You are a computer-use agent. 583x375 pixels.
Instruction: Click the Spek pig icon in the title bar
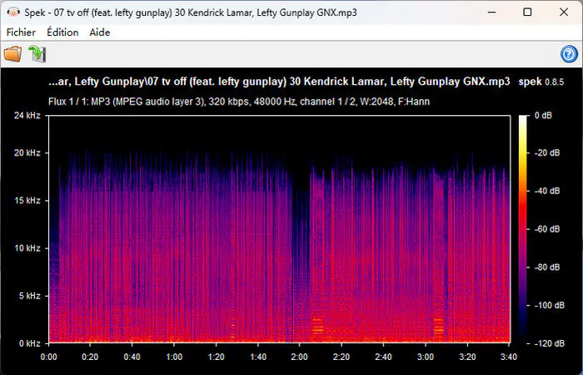(13, 12)
